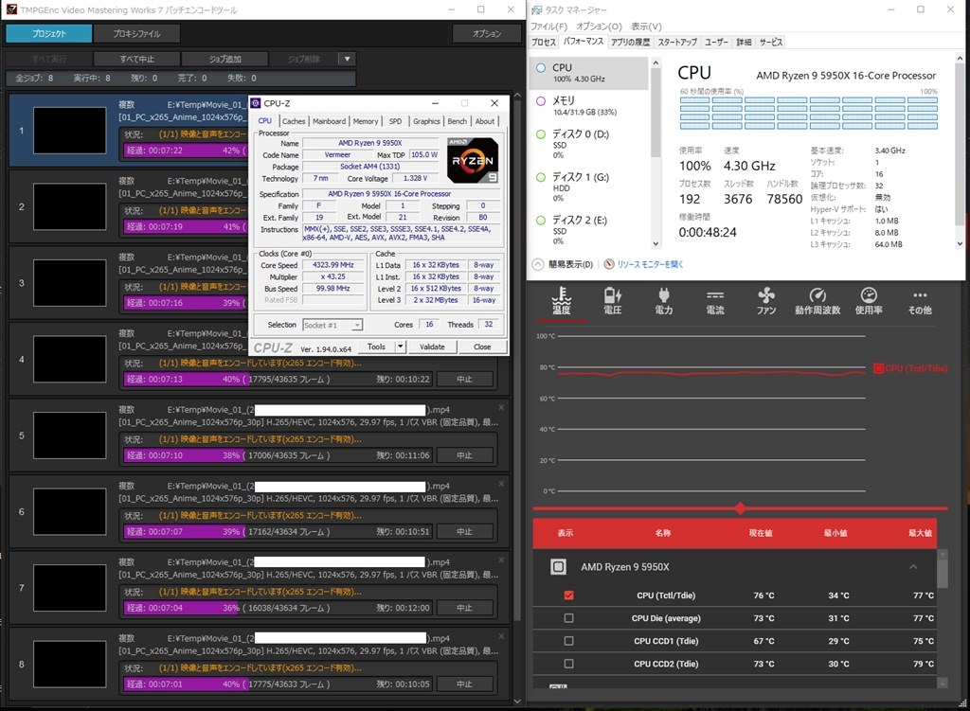Toggle CPU (Tctl/Tdie) graph legend marker
970x711 pixels.
click(x=878, y=368)
